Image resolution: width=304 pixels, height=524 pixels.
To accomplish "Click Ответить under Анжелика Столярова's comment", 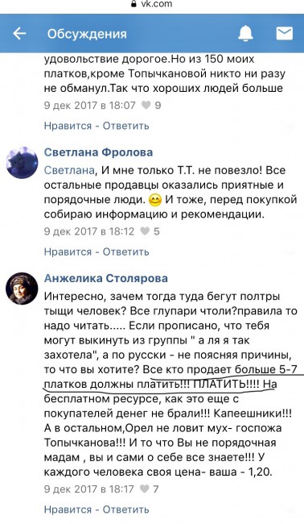I will (x=125, y=509).
